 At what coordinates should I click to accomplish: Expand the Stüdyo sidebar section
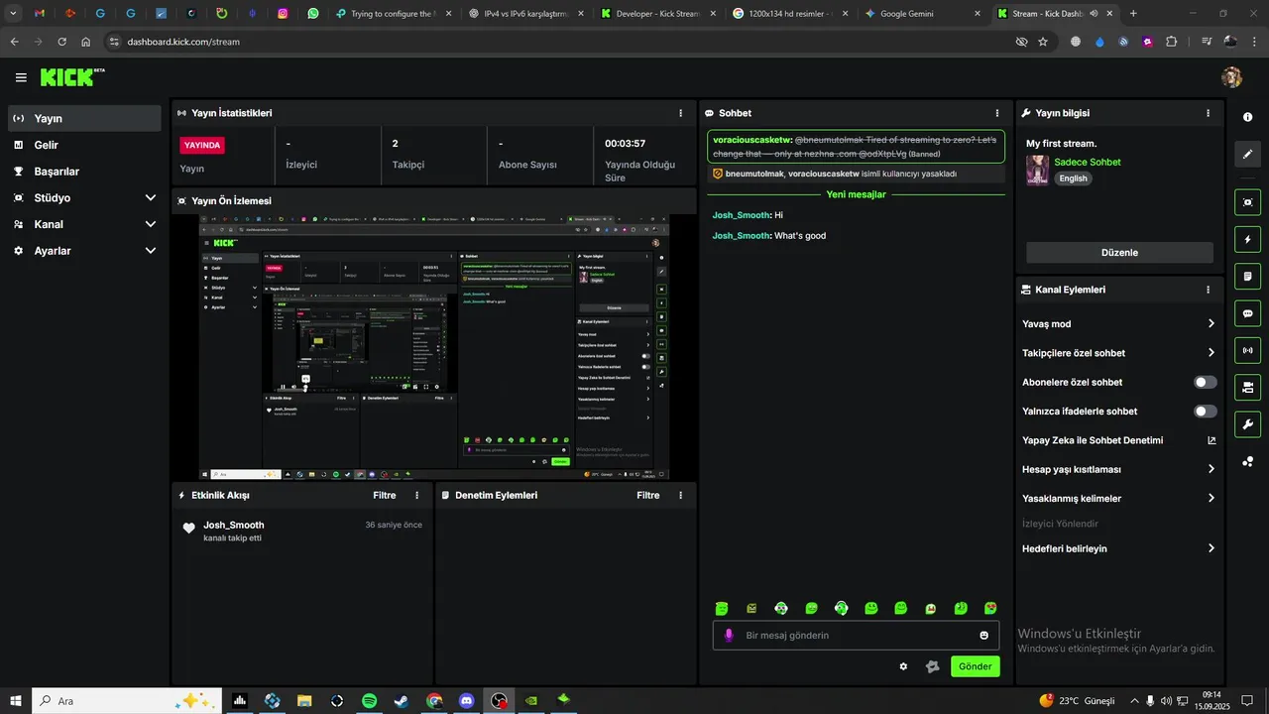(x=151, y=197)
